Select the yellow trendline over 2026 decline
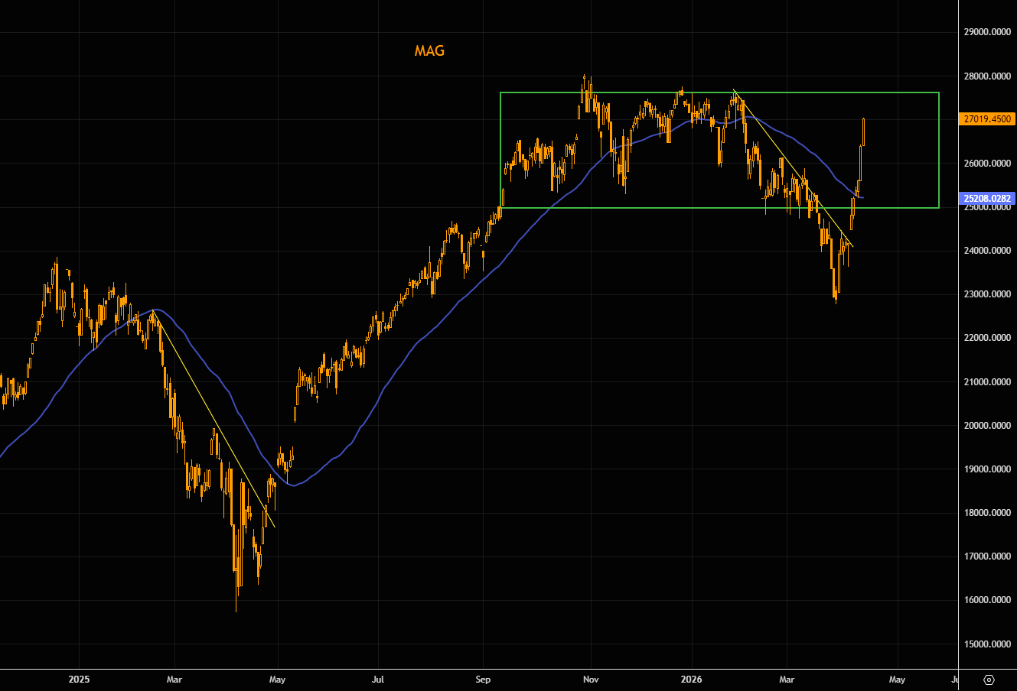The image size is (1017, 691). [792, 168]
